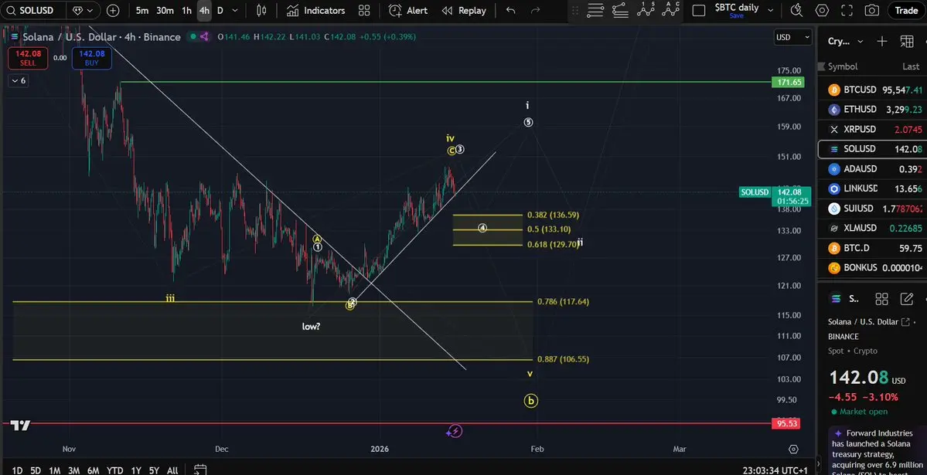The height and width of the screenshot is (475, 927).
Task: Open chart settings hexagon icon
Action: pyautogui.click(x=822, y=11)
